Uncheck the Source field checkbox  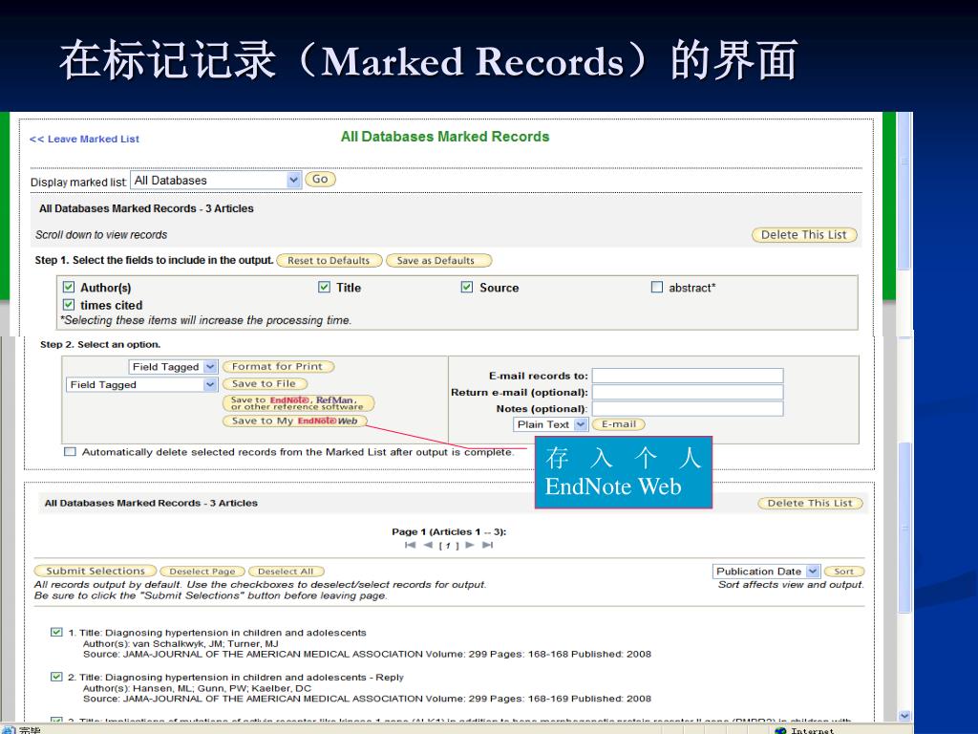pyautogui.click(x=467, y=287)
